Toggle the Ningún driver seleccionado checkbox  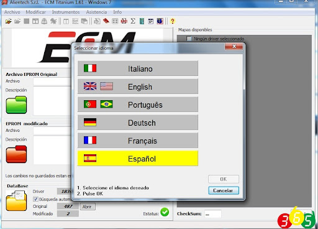pyautogui.click(x=189, y=39)
